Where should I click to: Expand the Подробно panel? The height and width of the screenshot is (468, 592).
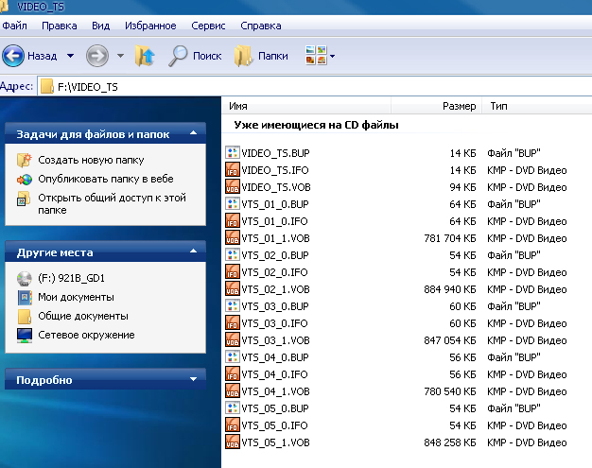coord(193,379)
